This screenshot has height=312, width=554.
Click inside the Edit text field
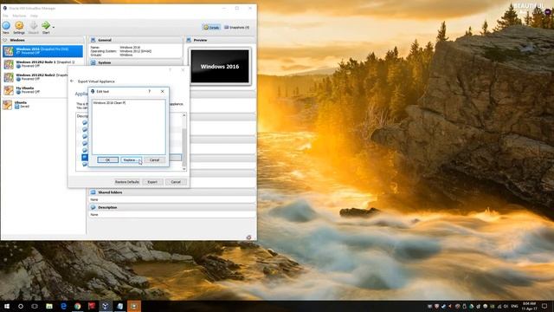point(129,127)
